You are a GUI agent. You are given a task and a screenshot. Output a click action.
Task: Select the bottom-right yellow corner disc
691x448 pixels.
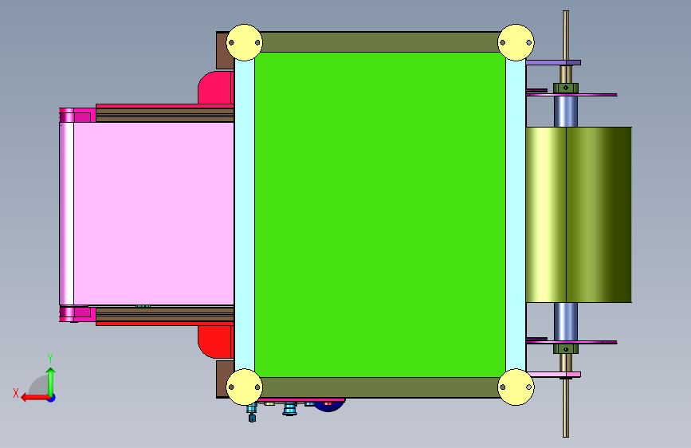tap(516, 387)
